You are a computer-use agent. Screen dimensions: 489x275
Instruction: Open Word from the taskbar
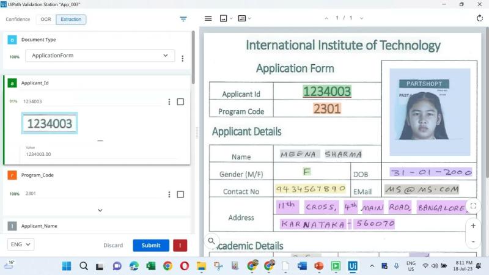(x=302, y=266)
